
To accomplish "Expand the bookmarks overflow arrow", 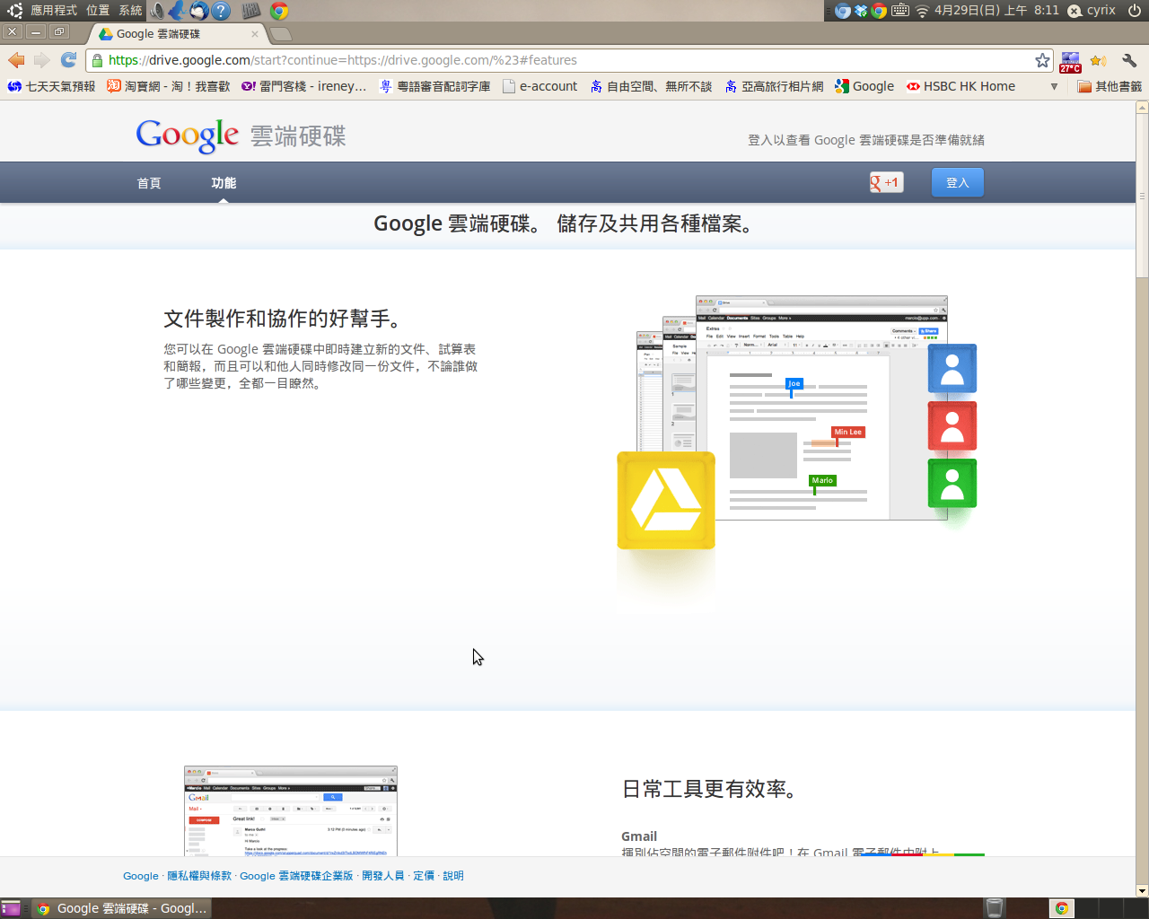I will click(1054, 87).
